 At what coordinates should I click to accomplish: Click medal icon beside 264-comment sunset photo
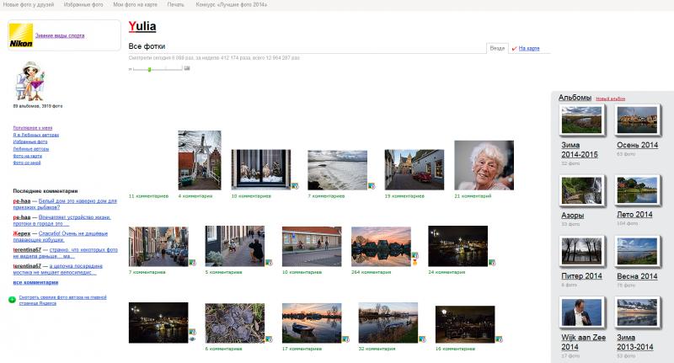point(415,262)
